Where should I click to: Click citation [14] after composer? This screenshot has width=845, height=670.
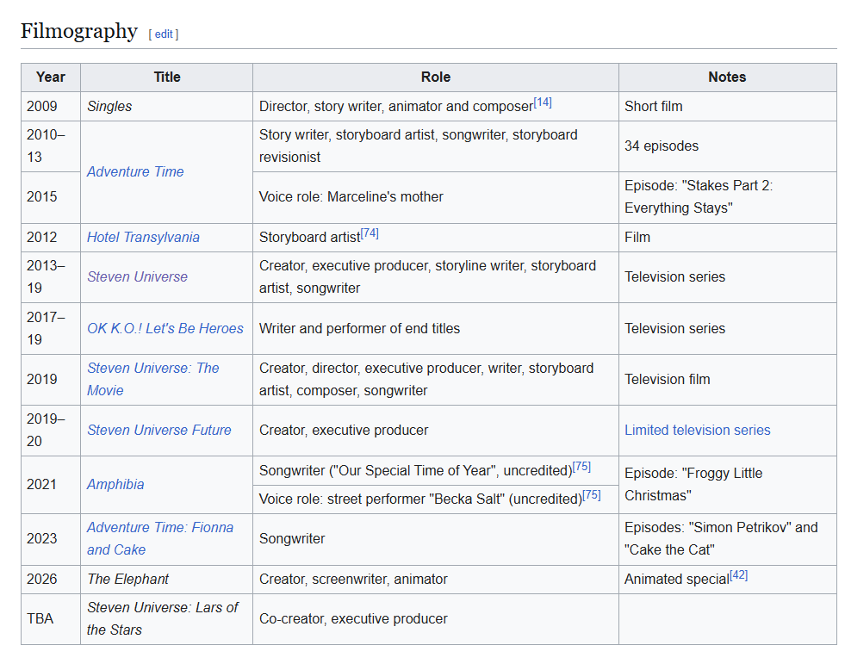click(543, 102)
